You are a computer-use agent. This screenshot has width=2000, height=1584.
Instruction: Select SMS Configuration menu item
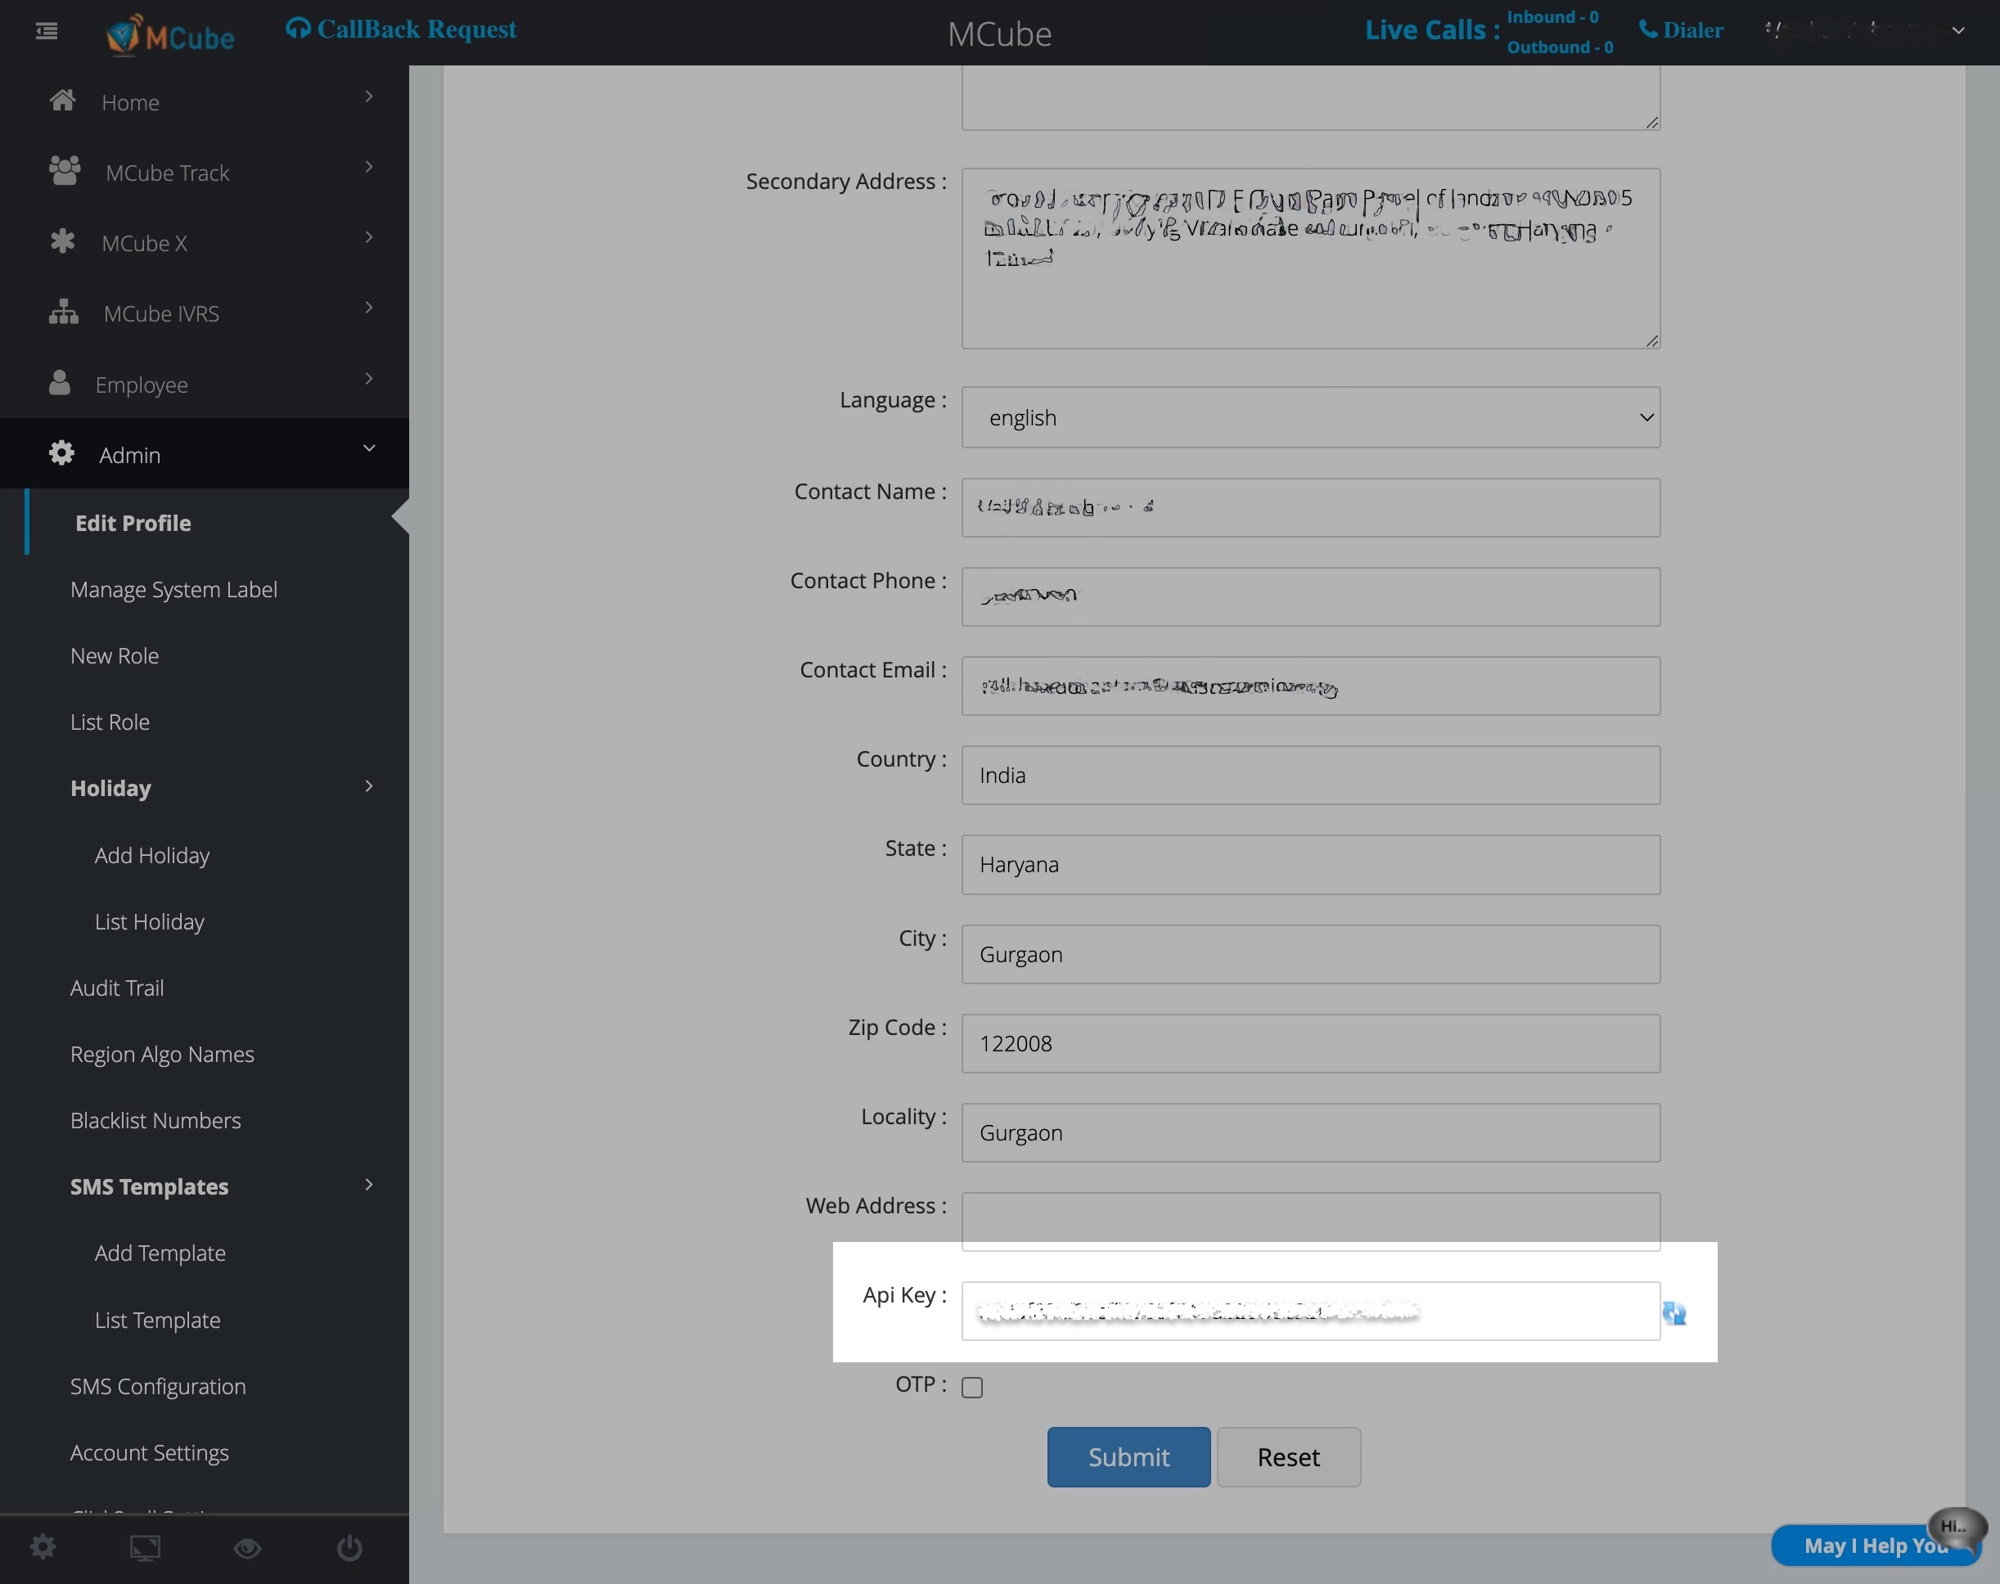(158, 1385)
